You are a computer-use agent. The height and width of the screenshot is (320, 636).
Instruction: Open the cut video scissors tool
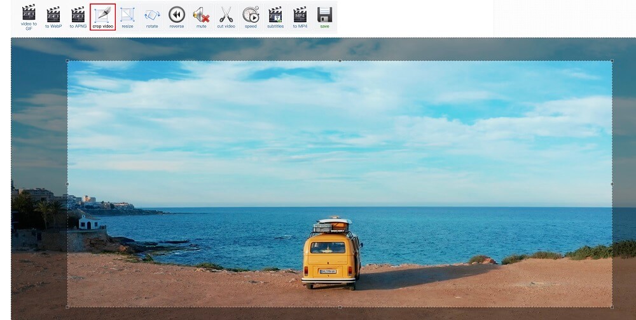[226, 17]
